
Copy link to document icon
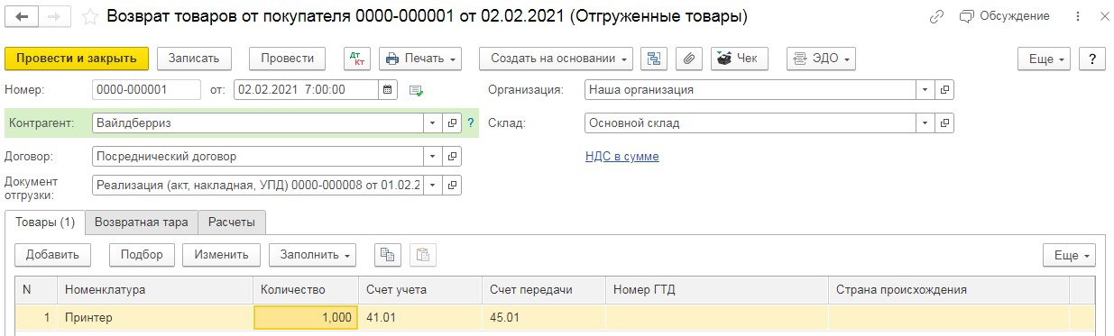click(936, 17)
